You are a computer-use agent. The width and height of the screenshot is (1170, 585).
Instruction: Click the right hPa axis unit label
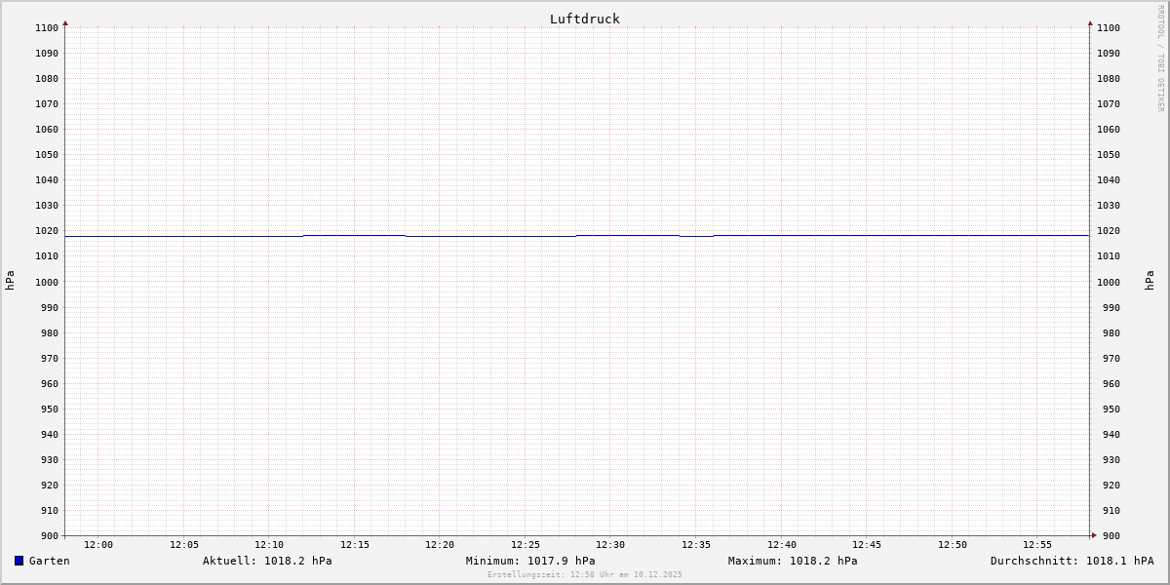click(1150, 280)
